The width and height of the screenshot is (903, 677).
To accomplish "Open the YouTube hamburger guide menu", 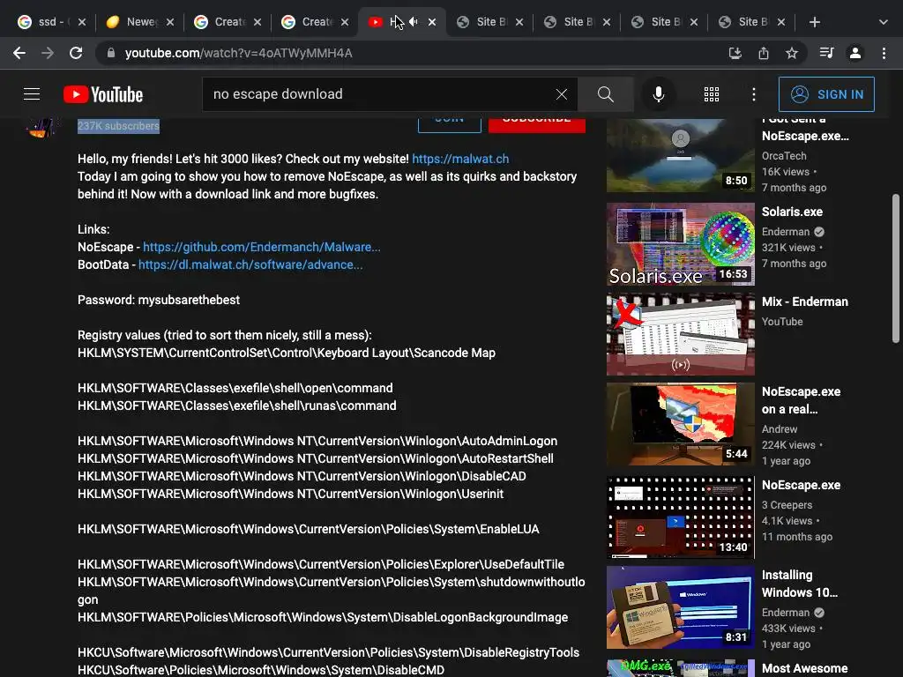I will point(32,93).
